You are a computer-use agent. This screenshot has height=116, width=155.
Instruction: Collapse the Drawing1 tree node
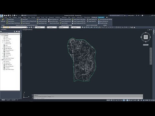click(x=1, y=35)
